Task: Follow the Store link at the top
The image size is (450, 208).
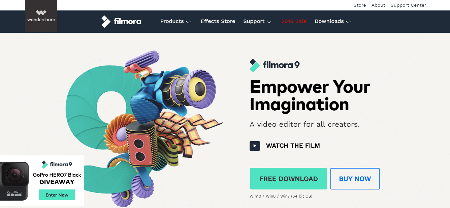Action: tap(360, 5)
